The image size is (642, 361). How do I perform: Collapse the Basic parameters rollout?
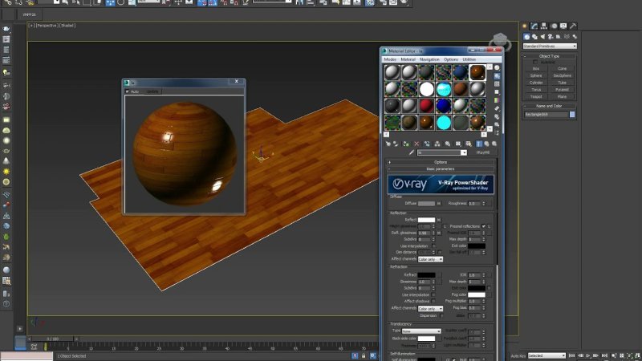click(x=441, y=168)
